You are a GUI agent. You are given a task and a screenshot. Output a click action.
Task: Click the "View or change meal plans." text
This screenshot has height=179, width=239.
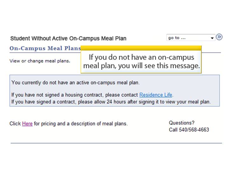pyautogui.click(x=40, y=61)
